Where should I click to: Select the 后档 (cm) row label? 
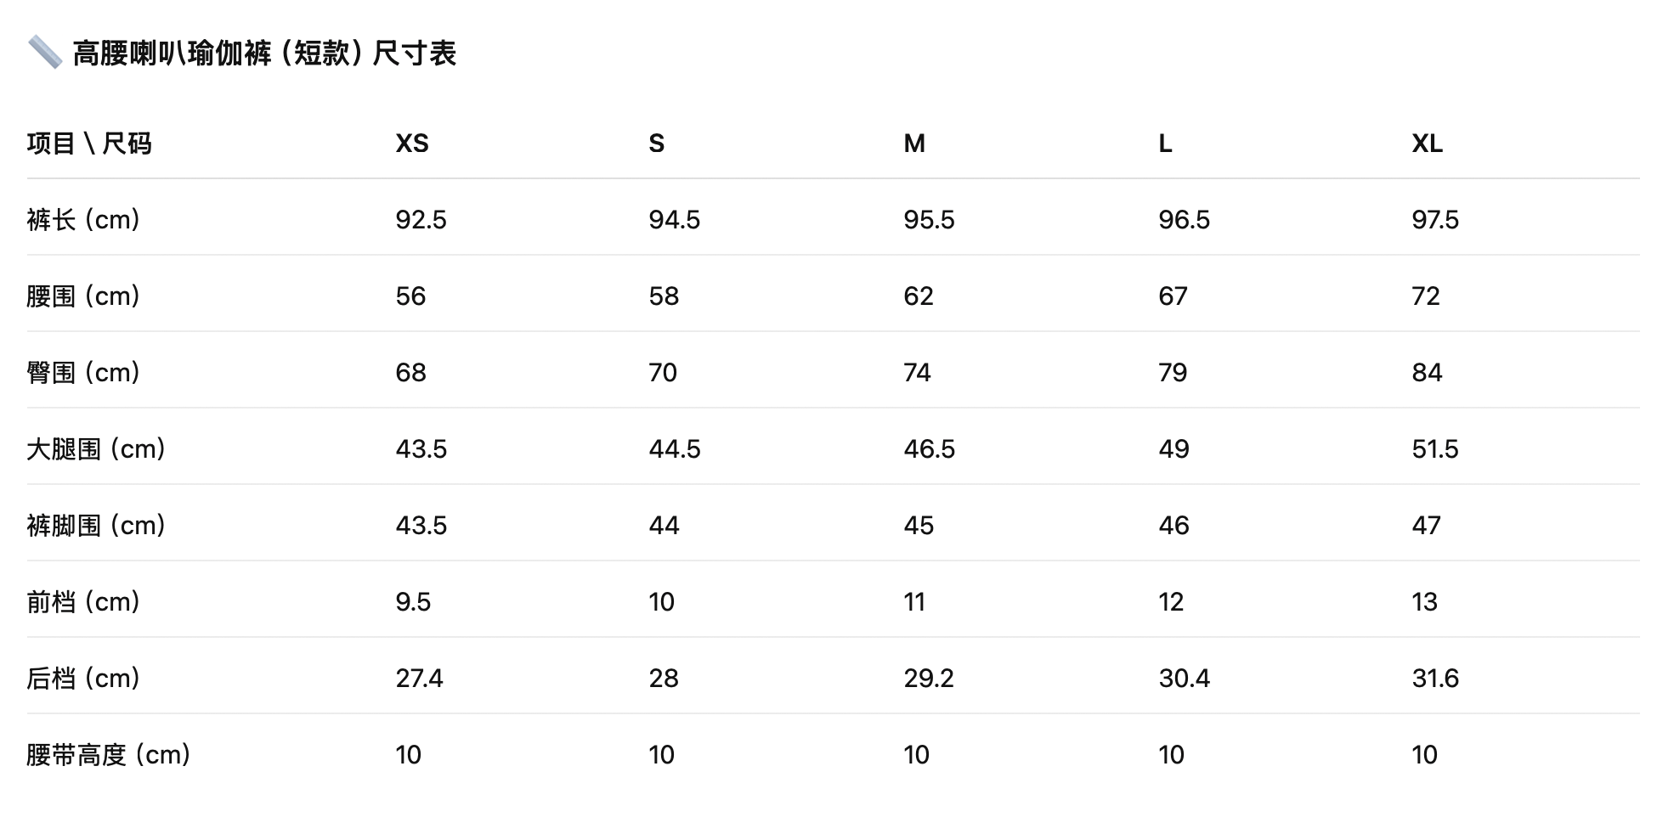[83, 679]
